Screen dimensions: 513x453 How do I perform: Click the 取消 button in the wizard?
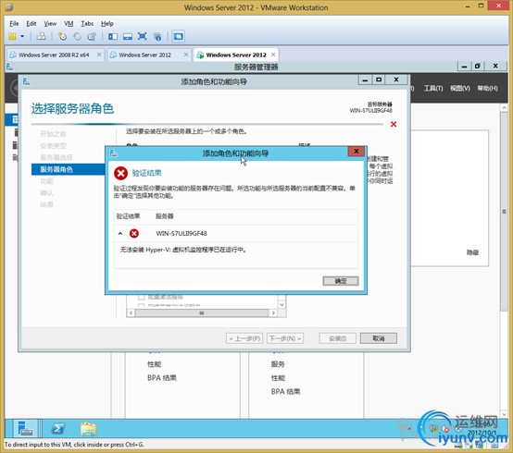pos(379,338)
